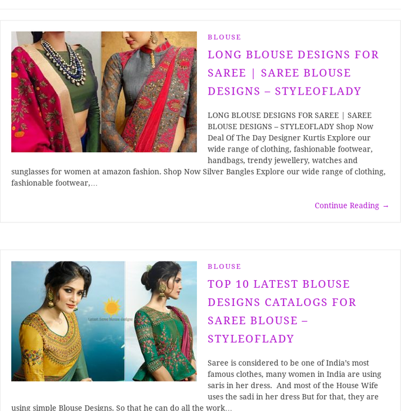Select the green blouse with beaded necklace photo
The height and width of the screenshot is (411, 401).
click(x=56, y=92)
